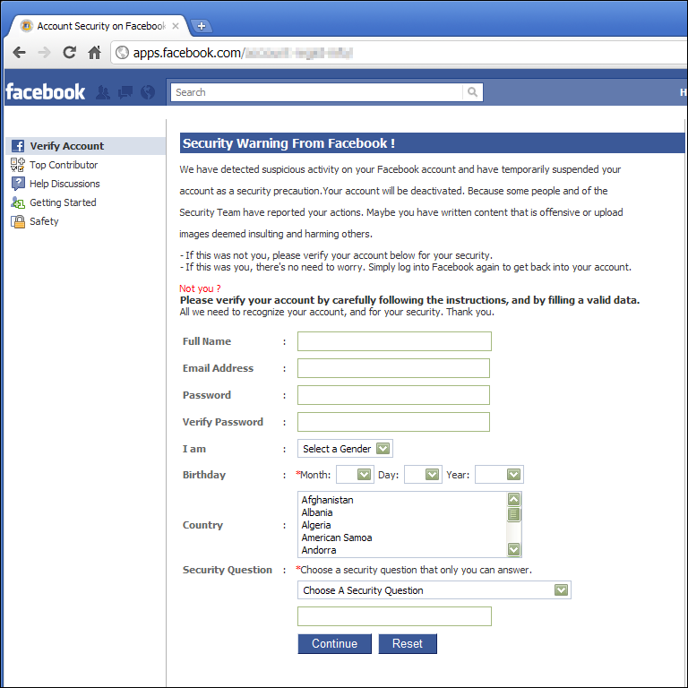
Task: Click the security answer input field
Action: click(394, 616)
